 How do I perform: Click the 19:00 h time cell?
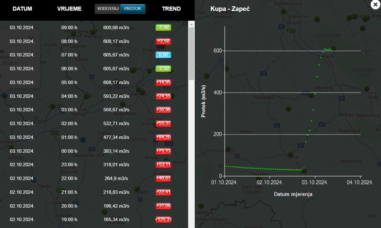(x=69, y=220)
